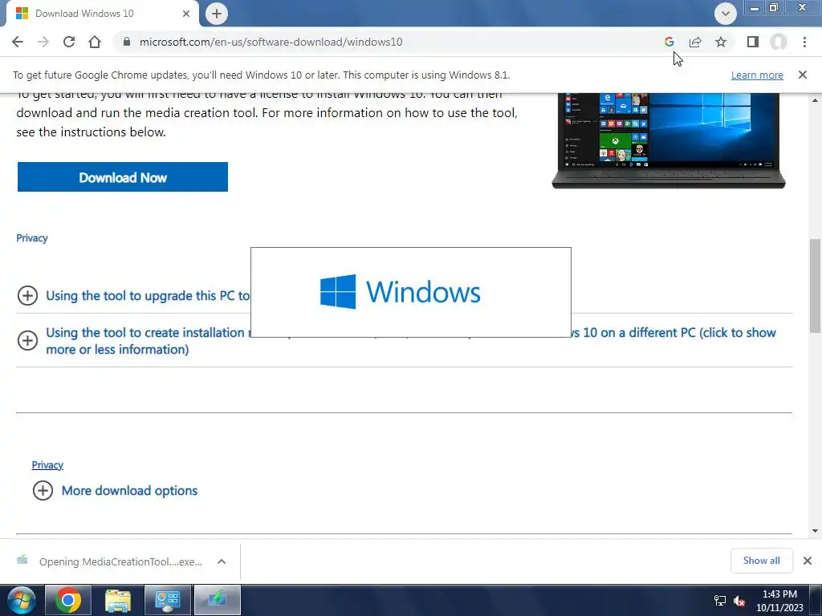Open the Chrome side panel

click(753, 42)
